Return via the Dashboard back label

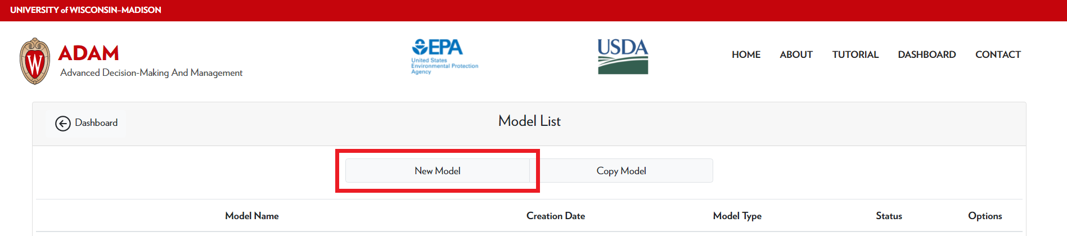pos(96,122)
